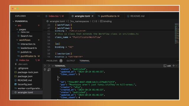This screenshot has width=189, height=106.
Task: Click binding = "AI" on line 56
Action: pos(64,47)
